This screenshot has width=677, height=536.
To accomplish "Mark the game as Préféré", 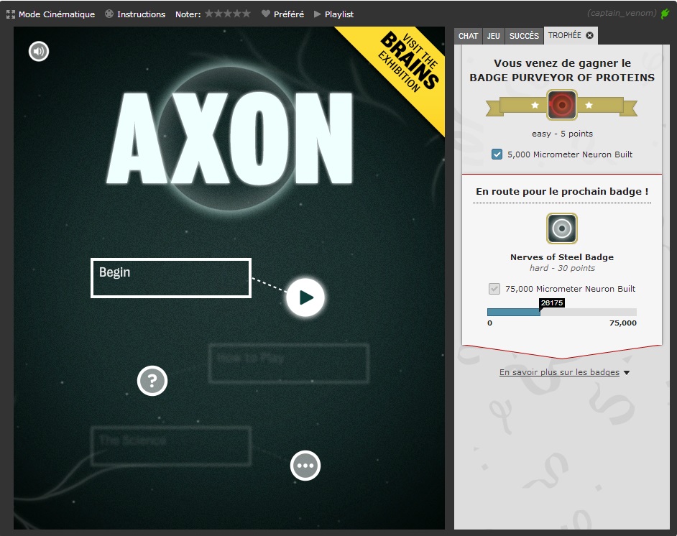I will [282, 14].
